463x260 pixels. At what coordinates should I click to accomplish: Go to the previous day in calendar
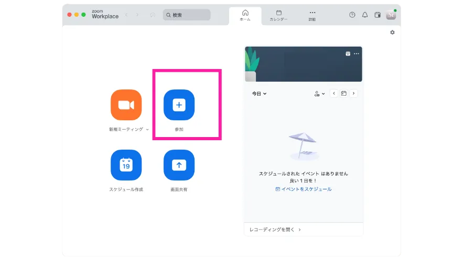(x=334, y=93)
